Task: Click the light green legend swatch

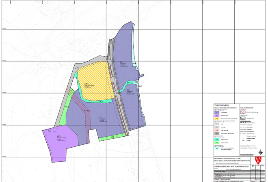Action: (x=217, y=143)
